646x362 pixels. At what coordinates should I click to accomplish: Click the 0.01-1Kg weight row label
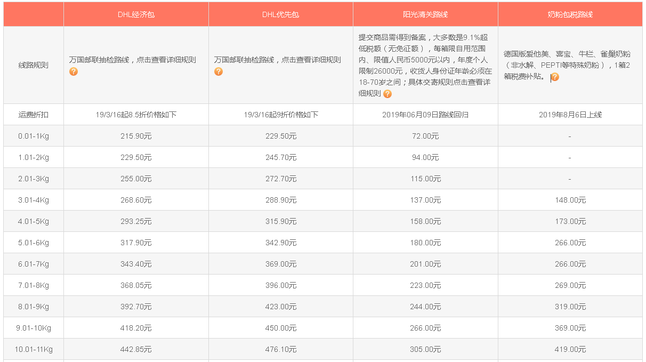point(34,136)
